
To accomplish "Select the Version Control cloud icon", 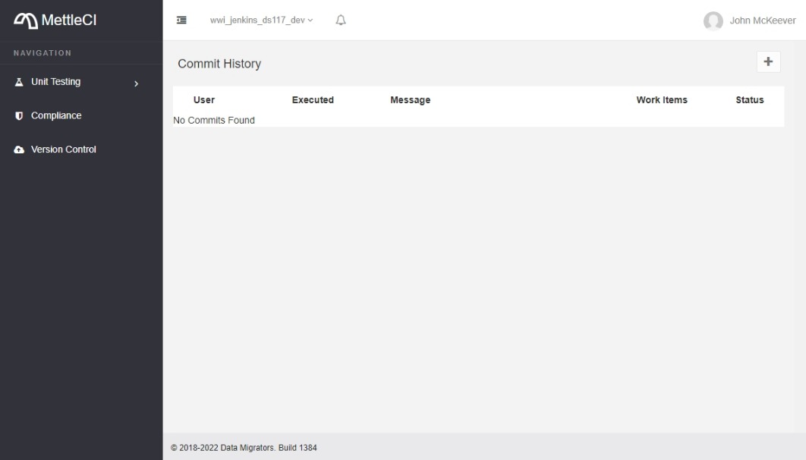I will pyautogui.click(x=18, y=149).
